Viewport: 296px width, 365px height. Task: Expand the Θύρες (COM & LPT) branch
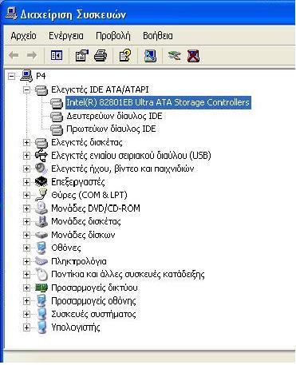tap(26, 196)
